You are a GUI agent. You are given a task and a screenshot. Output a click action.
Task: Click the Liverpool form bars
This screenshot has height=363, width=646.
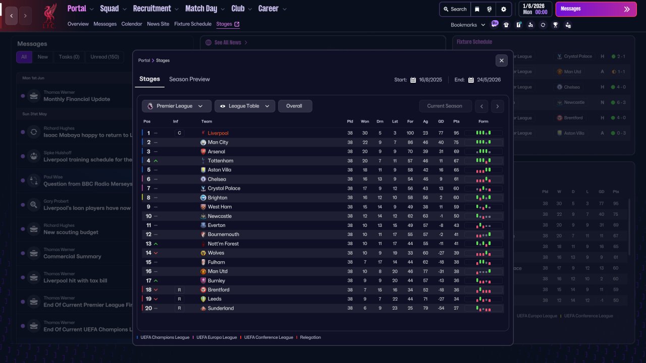pyautogui.click(x=483, y=133)
